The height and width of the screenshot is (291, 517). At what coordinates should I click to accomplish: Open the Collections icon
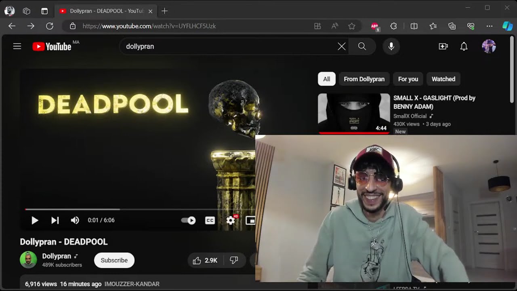coord(452,26)
